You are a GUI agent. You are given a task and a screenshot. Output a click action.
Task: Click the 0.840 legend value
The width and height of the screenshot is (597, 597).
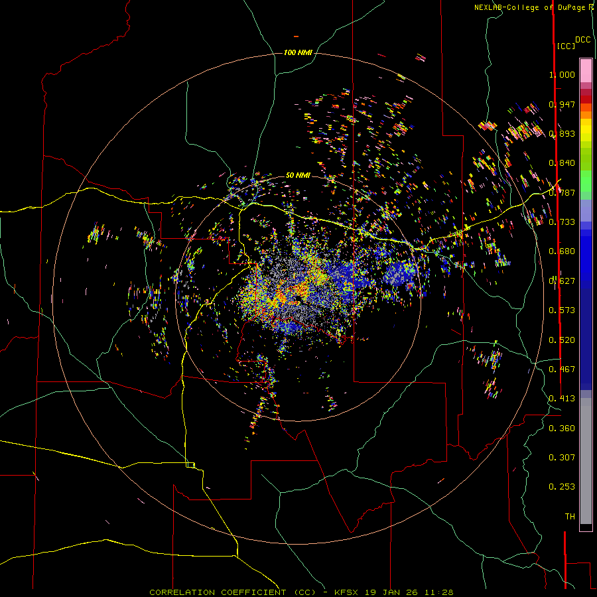point(562,163)
